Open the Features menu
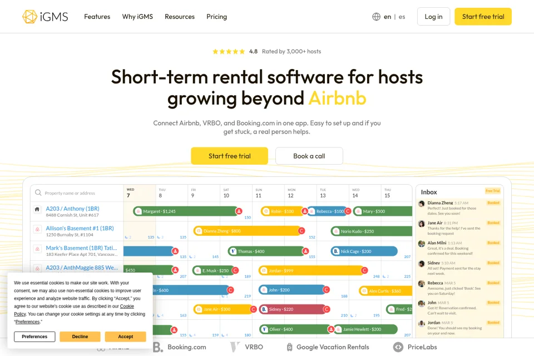 coord(97,16)
